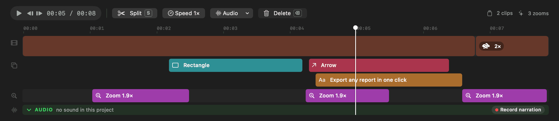Click the overlays track layers icon
559x121 pixels.
pyautogui.click(x=14, y=65)
